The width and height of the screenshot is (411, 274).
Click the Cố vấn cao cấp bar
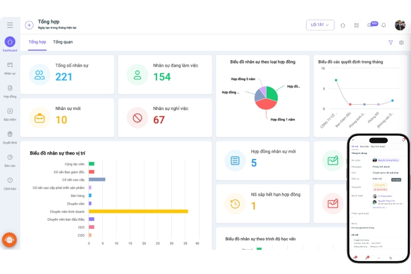97,179
